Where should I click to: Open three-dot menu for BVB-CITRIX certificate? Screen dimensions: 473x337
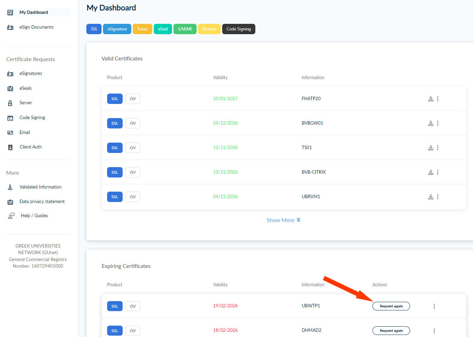(438, 172)
